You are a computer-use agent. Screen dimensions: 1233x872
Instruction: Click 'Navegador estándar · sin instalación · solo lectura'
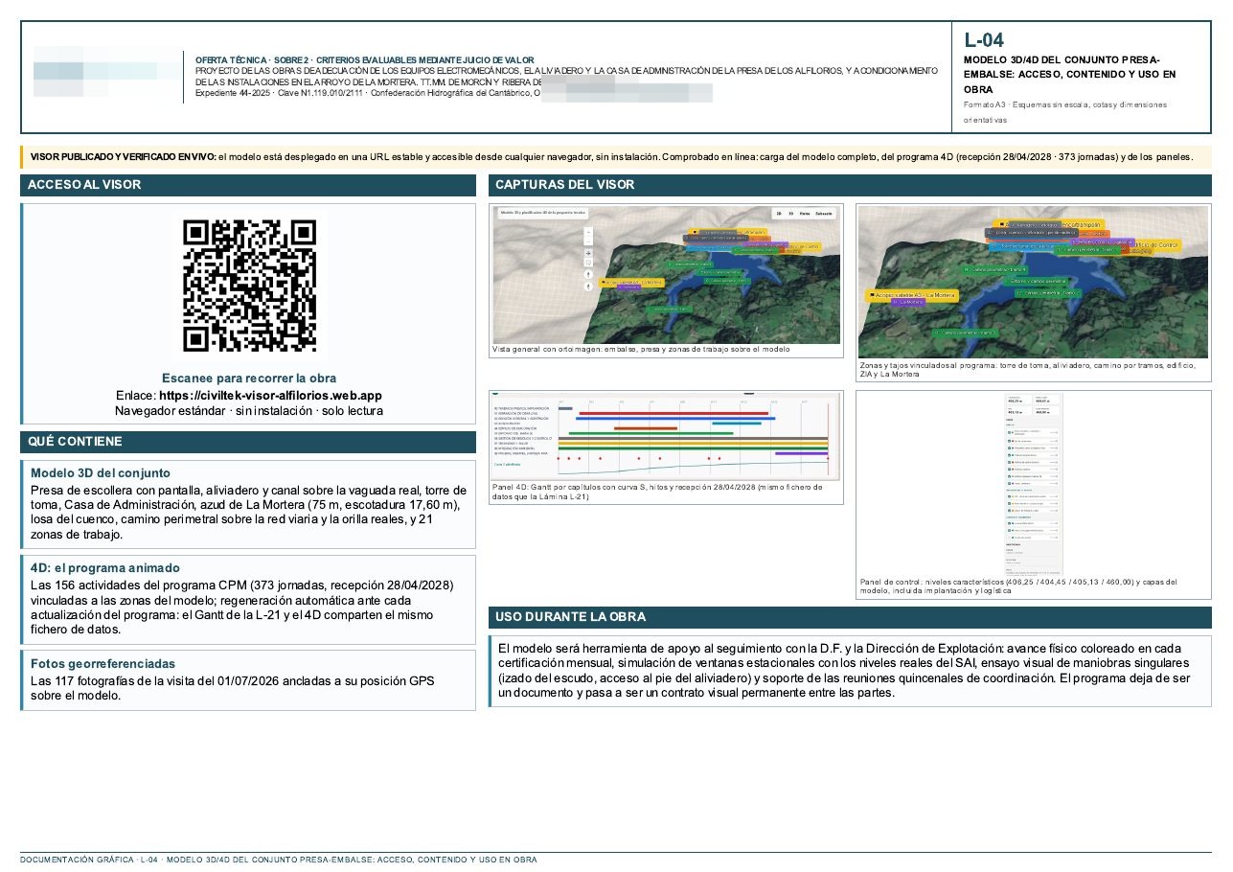(x=249, y=410)
